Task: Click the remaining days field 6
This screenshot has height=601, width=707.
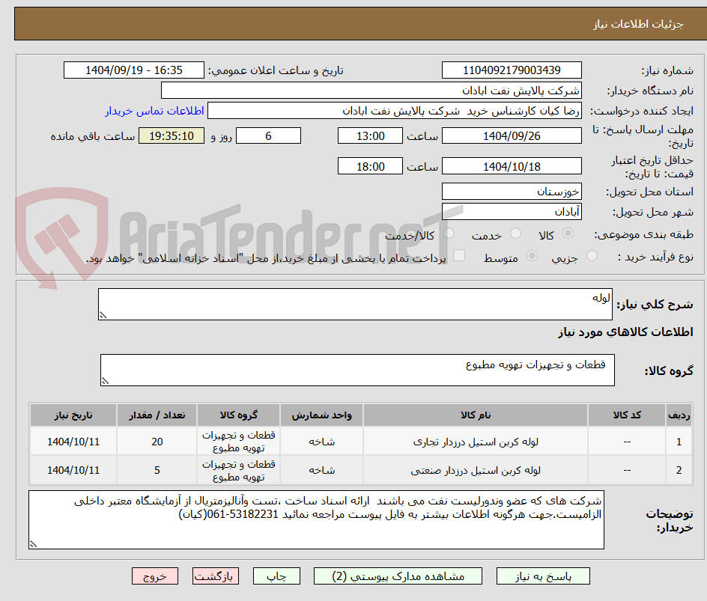Action: pyautogui.click(x=268, y=135)
